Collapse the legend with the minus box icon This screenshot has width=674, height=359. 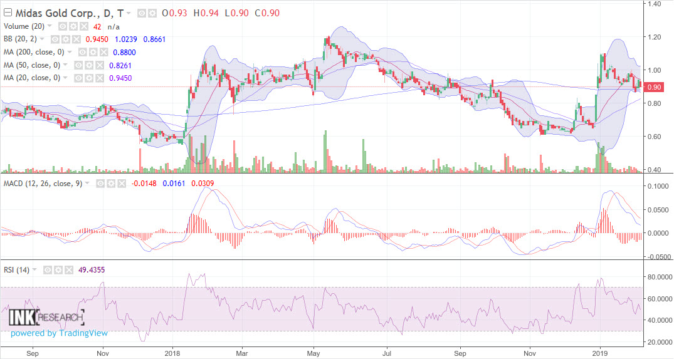pyautogui.click(x=8, y=13)
